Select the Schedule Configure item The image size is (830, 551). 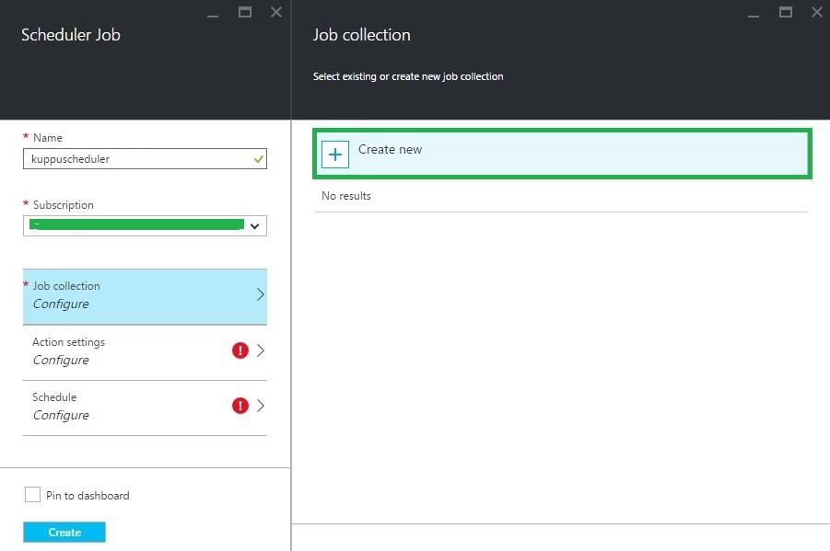(x=129, y=407)
